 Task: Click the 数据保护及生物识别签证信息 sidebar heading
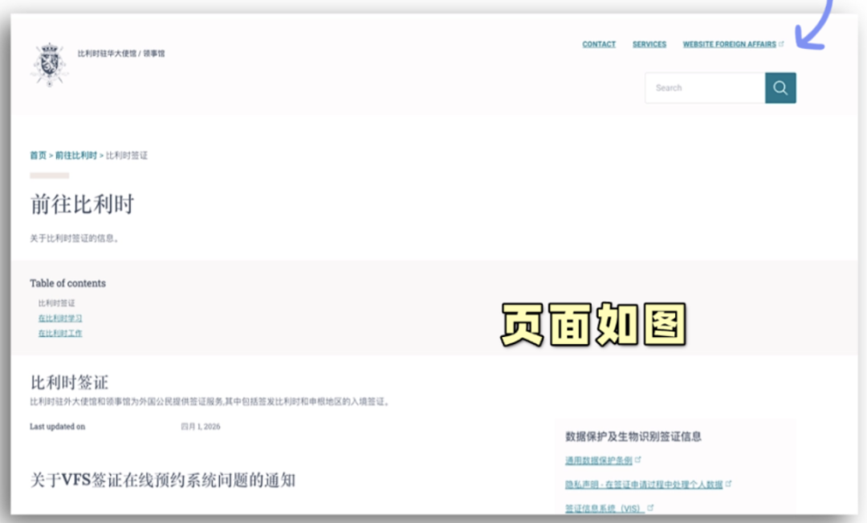(x=633, y=437)
